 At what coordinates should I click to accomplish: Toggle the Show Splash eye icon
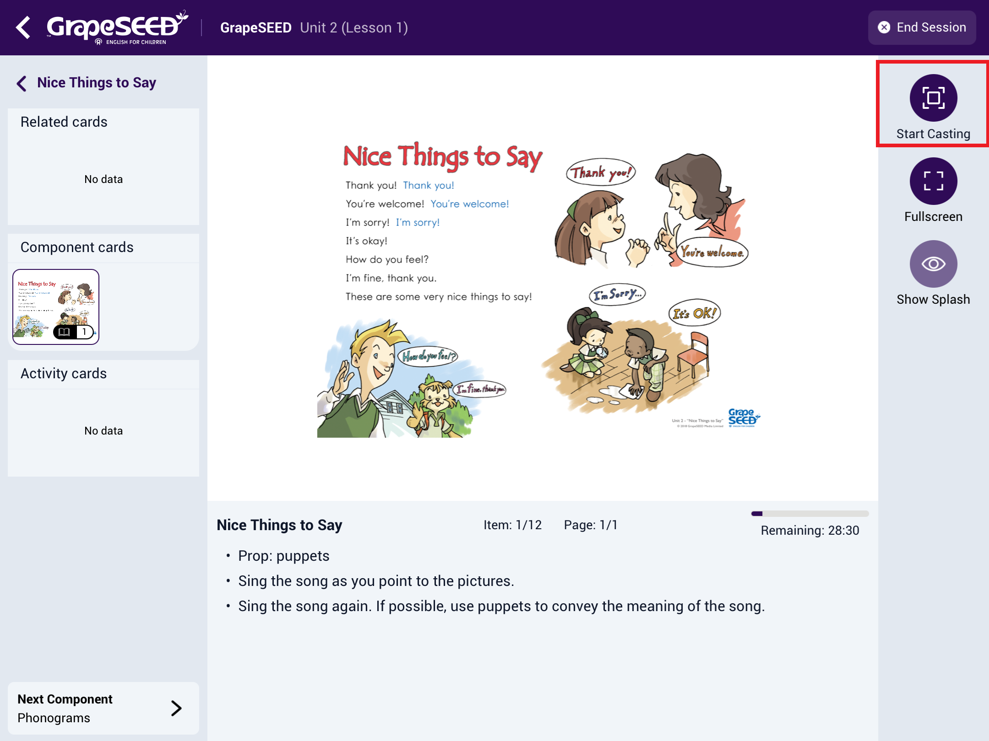(x=933, y=264)
